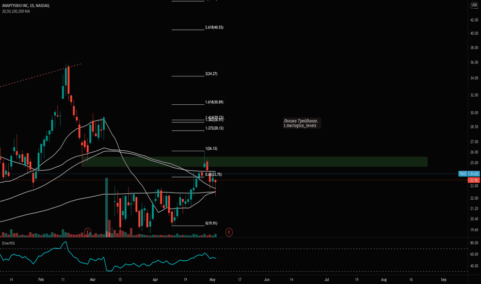Click the Fibonacci 1.618(30.89) level label

pos(214,102)
